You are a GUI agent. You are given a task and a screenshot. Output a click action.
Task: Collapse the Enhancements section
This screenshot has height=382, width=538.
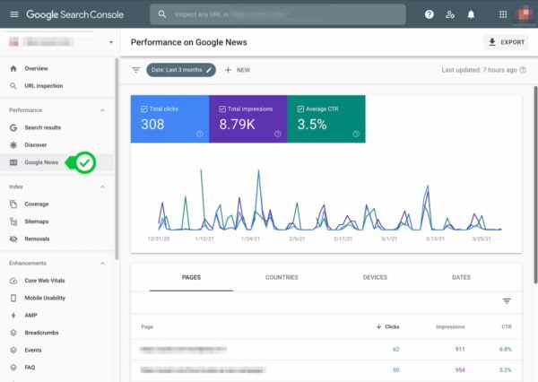102,263
